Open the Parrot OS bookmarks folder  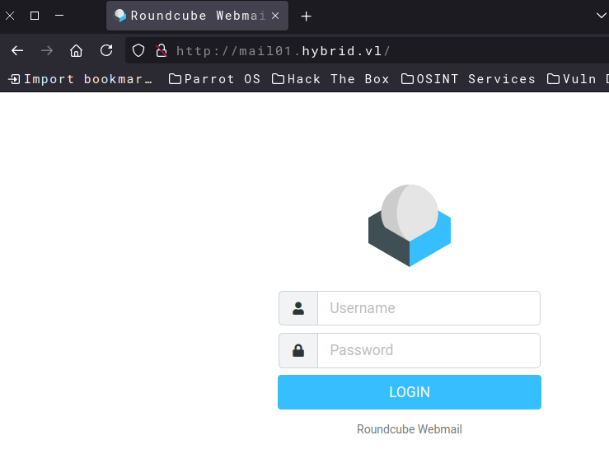point(214,79)
